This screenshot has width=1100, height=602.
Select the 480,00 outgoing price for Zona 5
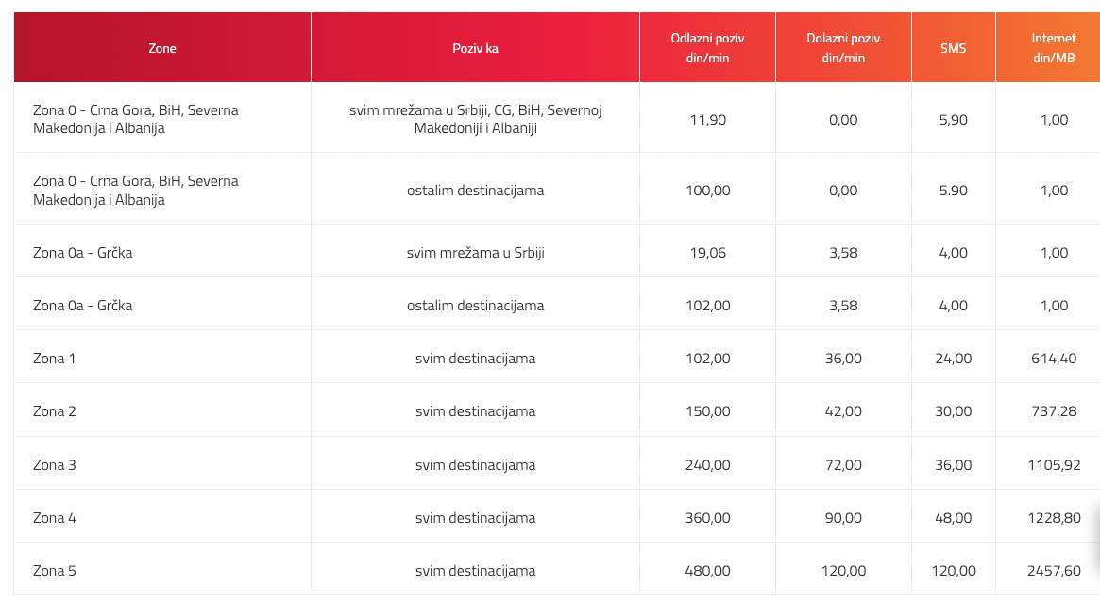[x=707, y=571]
